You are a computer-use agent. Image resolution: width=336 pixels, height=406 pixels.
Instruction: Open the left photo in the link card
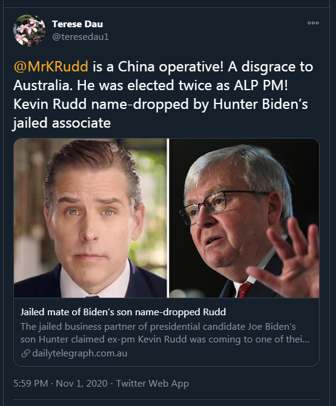pos(90,218)
